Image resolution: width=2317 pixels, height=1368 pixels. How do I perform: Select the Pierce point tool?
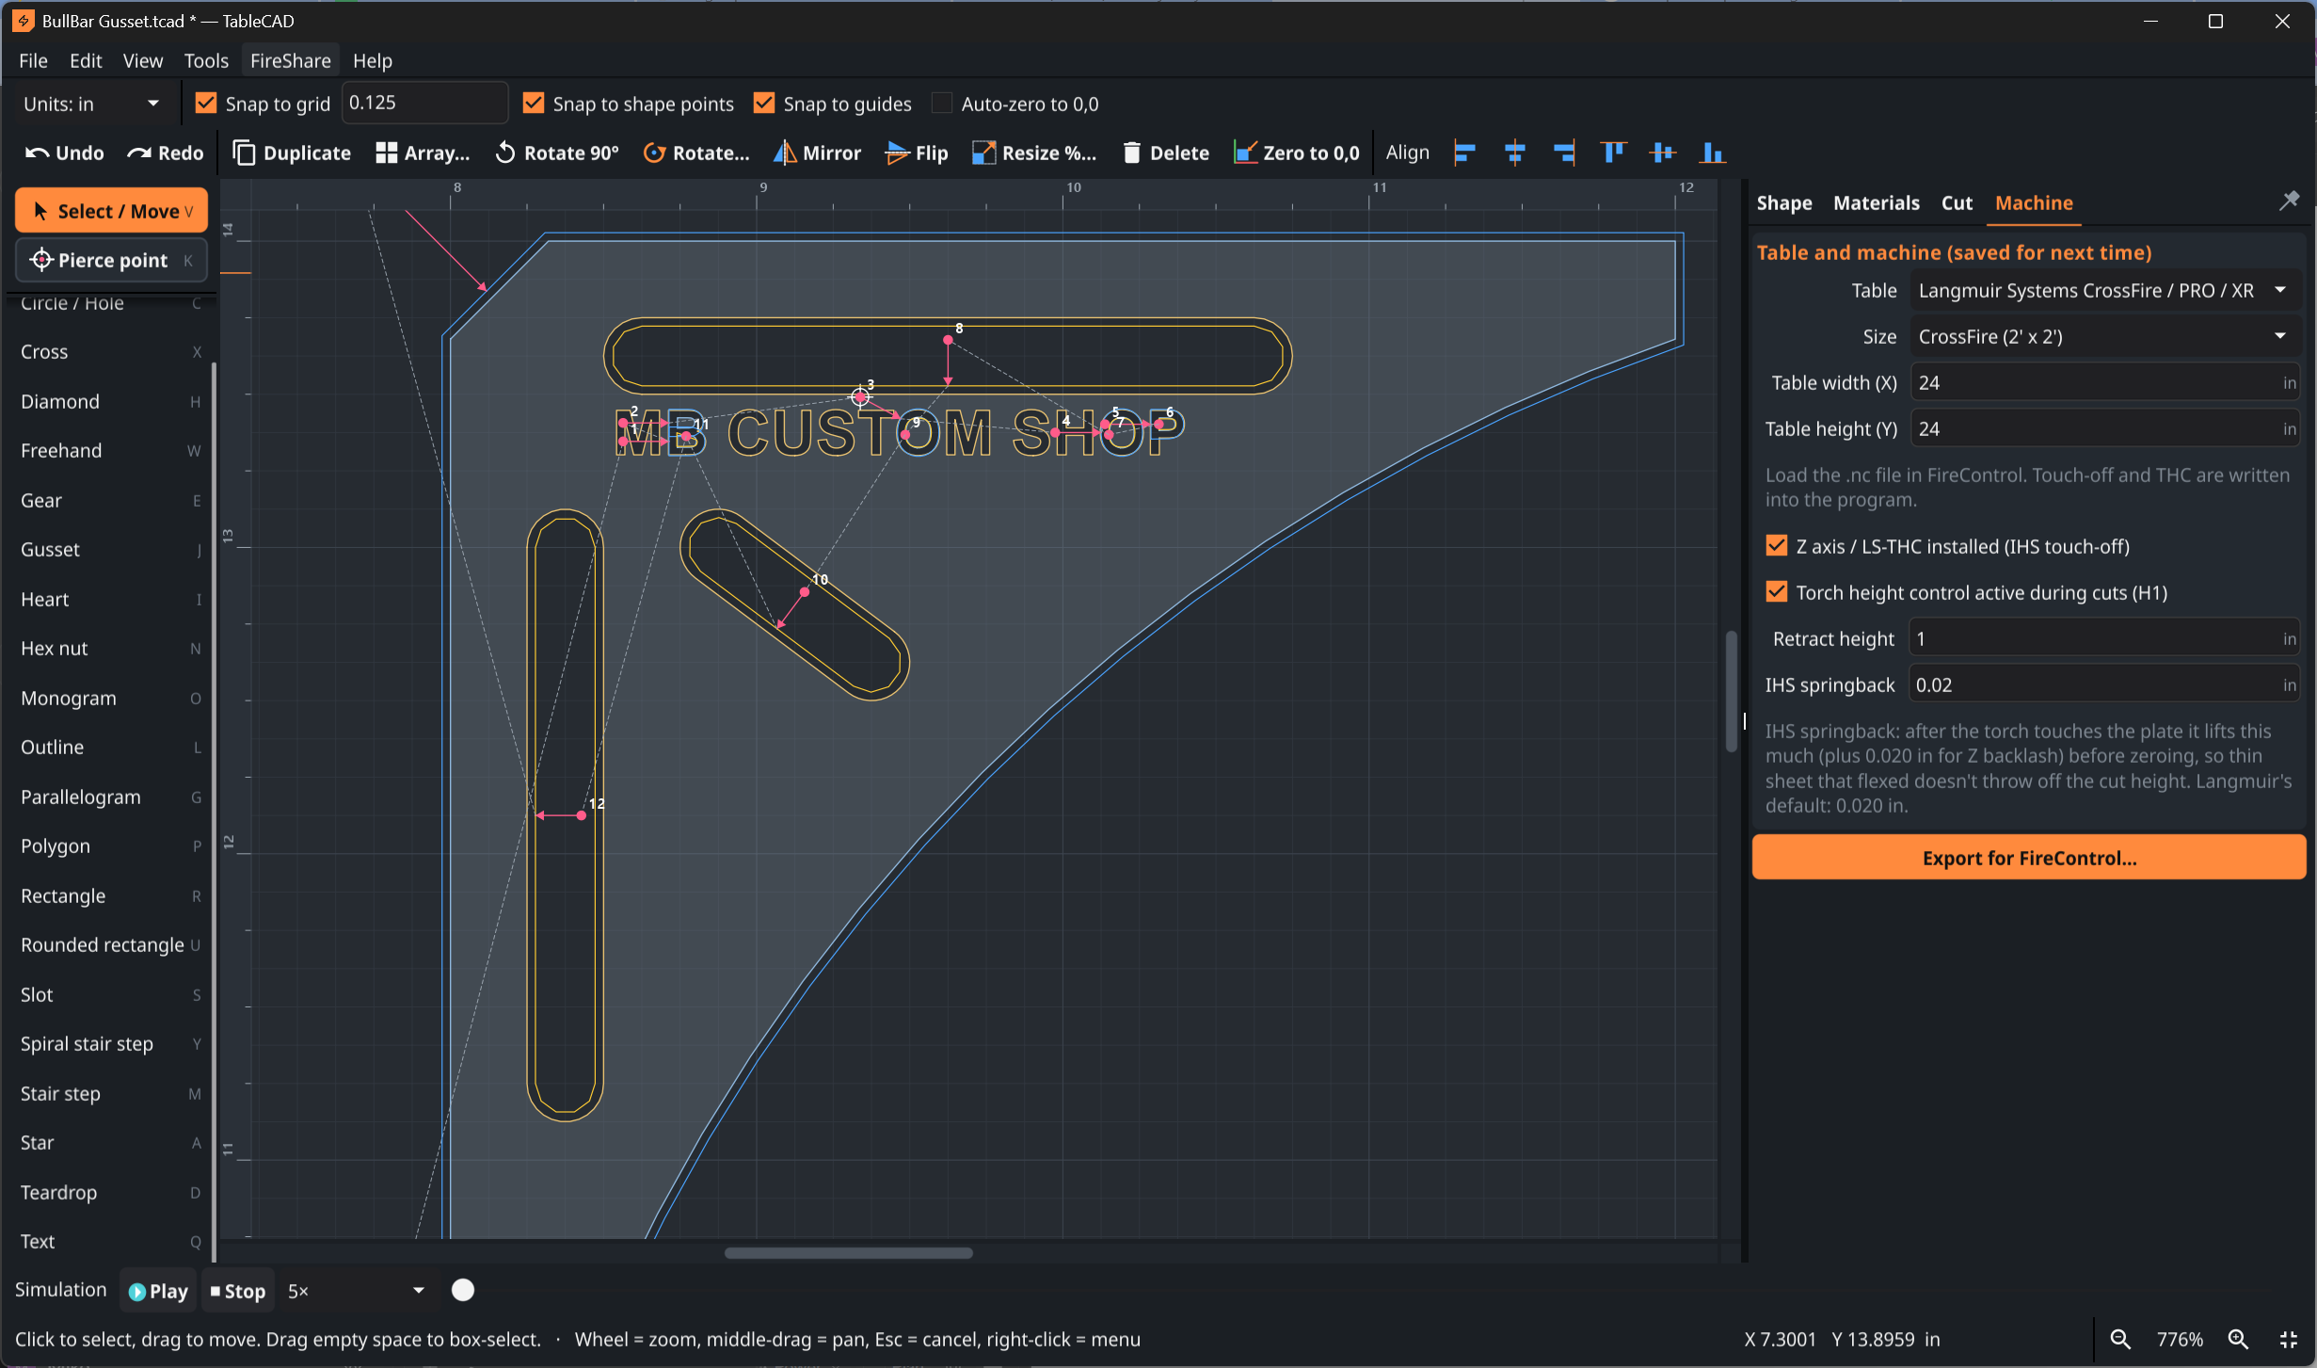[112, 260]
